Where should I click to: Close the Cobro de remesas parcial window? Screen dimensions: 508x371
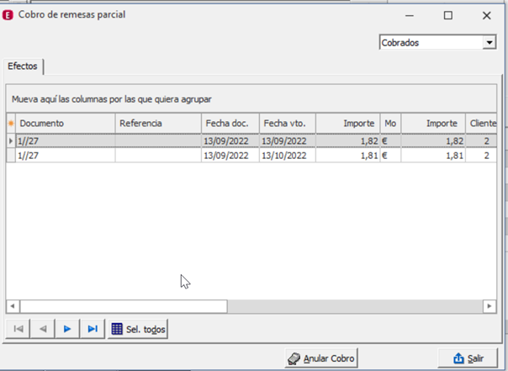pos(487,15)
